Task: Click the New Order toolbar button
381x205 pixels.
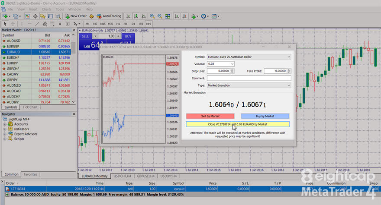Action: click(x=76, y=16)
